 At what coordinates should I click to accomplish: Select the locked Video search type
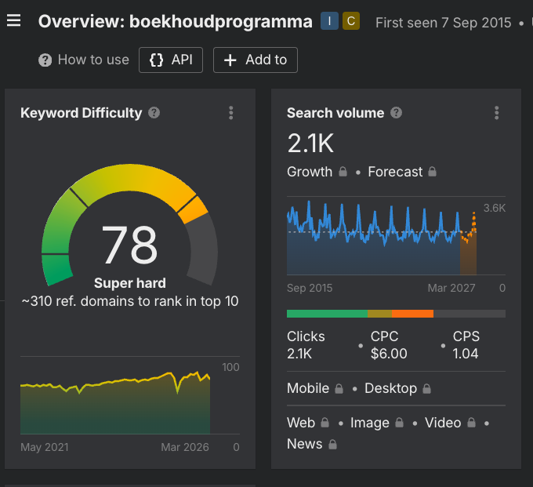click(x=450, y=423)
